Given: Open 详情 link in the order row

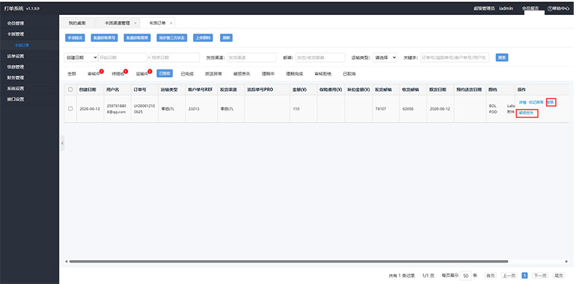Looking at the screenshot, I should click(522, 102).
